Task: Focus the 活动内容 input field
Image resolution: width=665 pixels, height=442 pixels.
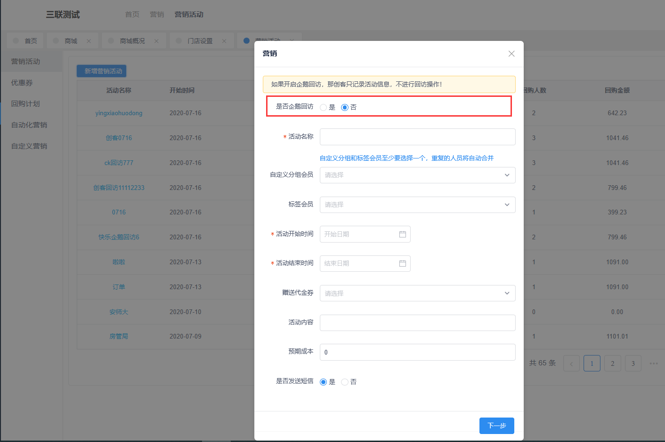Action: pos(418,323)
